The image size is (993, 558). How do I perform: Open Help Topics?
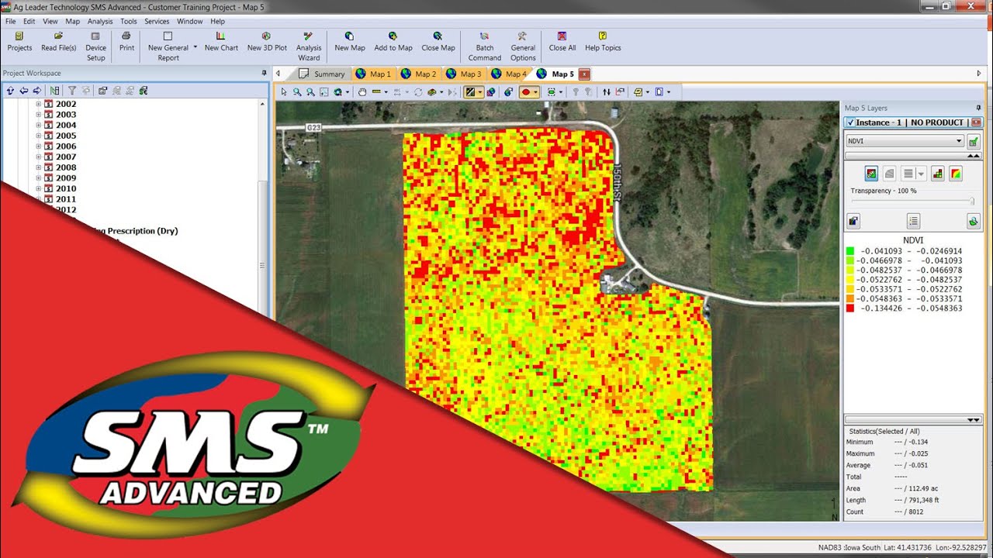603,42
